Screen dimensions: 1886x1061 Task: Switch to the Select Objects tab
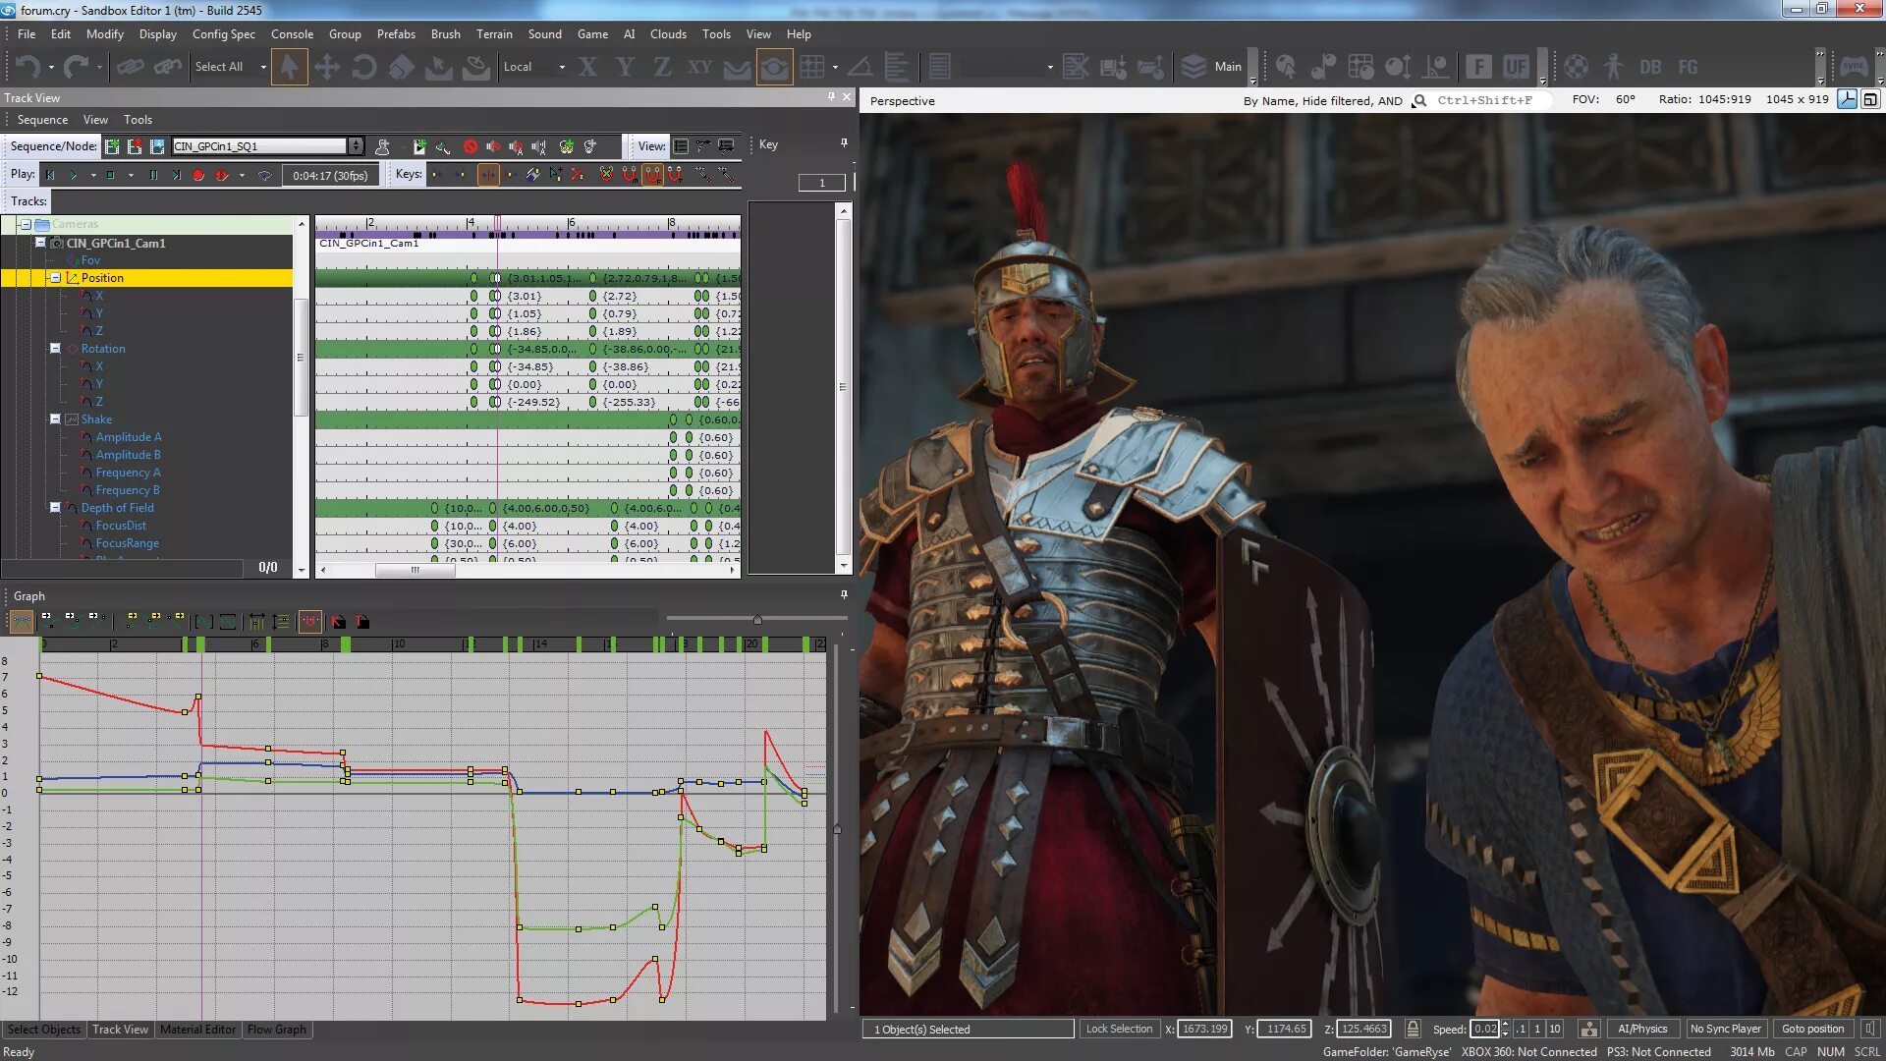pos(44,1030)
